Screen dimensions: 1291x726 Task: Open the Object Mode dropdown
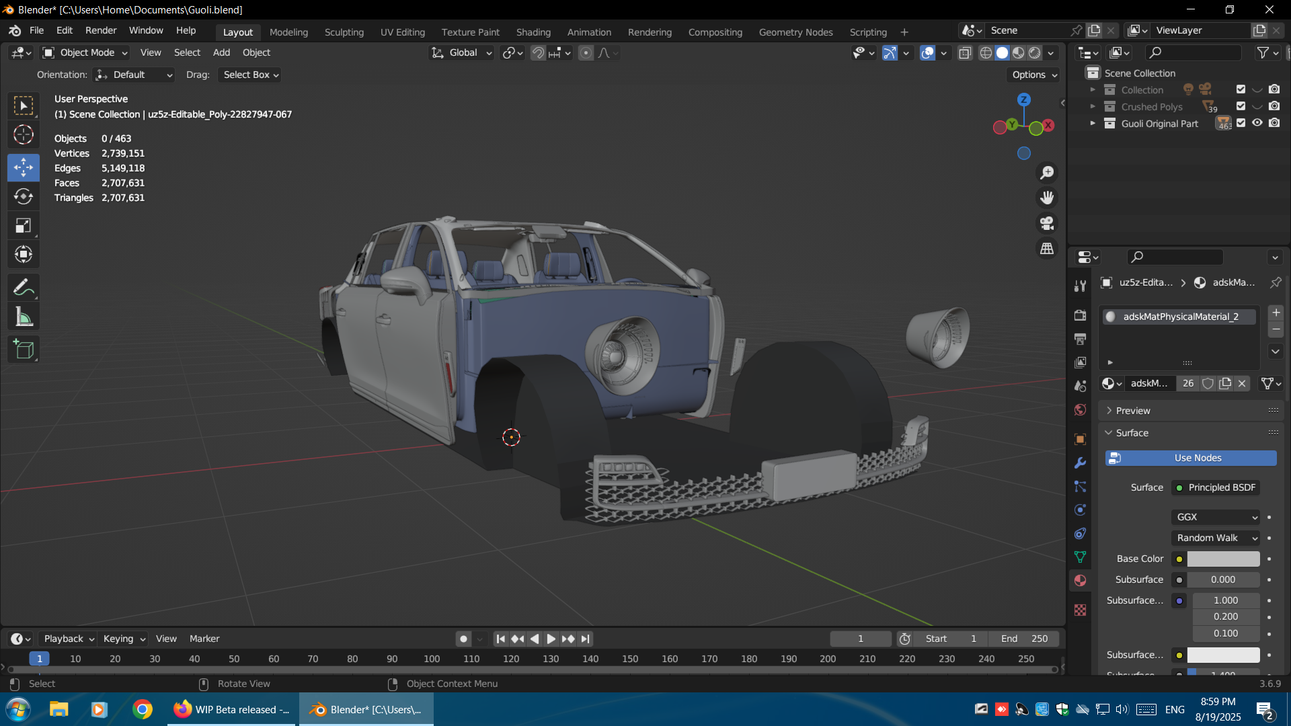click(x=85, y=52)
